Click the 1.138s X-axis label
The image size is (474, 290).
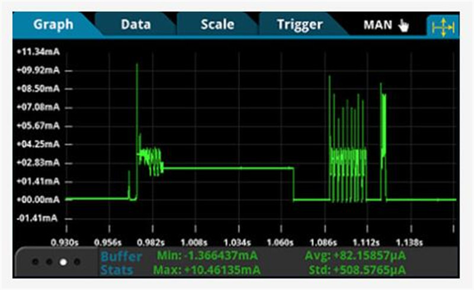409,242
